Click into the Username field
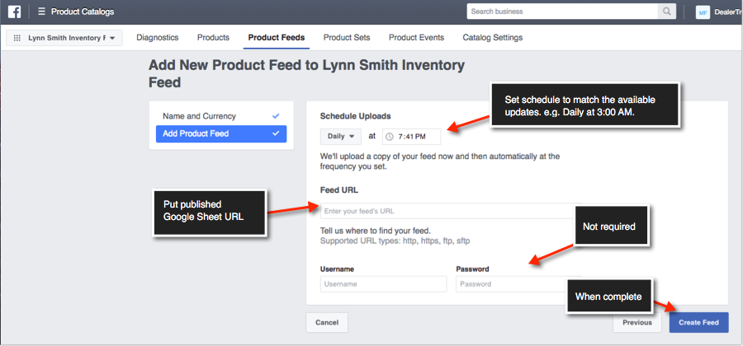 click(383, 284)
